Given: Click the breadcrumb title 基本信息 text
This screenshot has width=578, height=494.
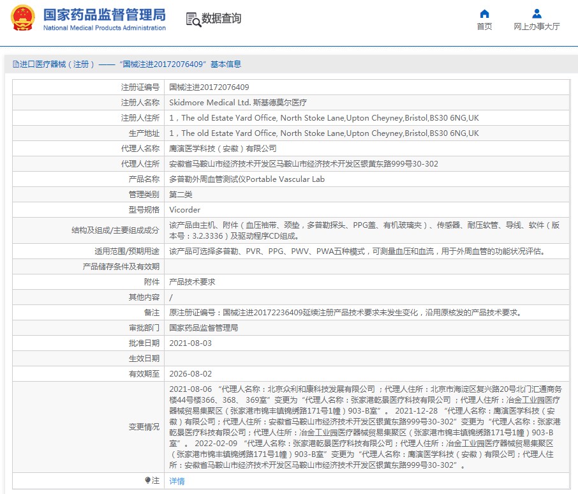Looking at the screenshot, I should [225, 64].
